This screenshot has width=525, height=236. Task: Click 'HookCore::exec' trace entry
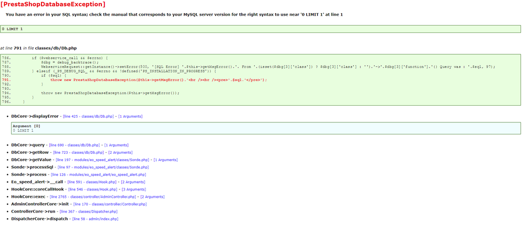(28, 196)
